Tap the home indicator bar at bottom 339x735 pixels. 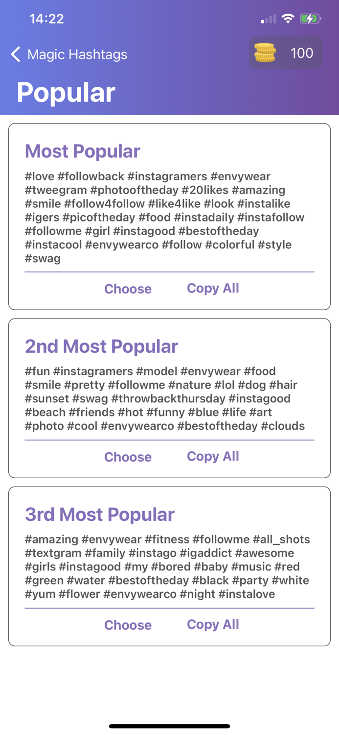[x=169, y=726]
